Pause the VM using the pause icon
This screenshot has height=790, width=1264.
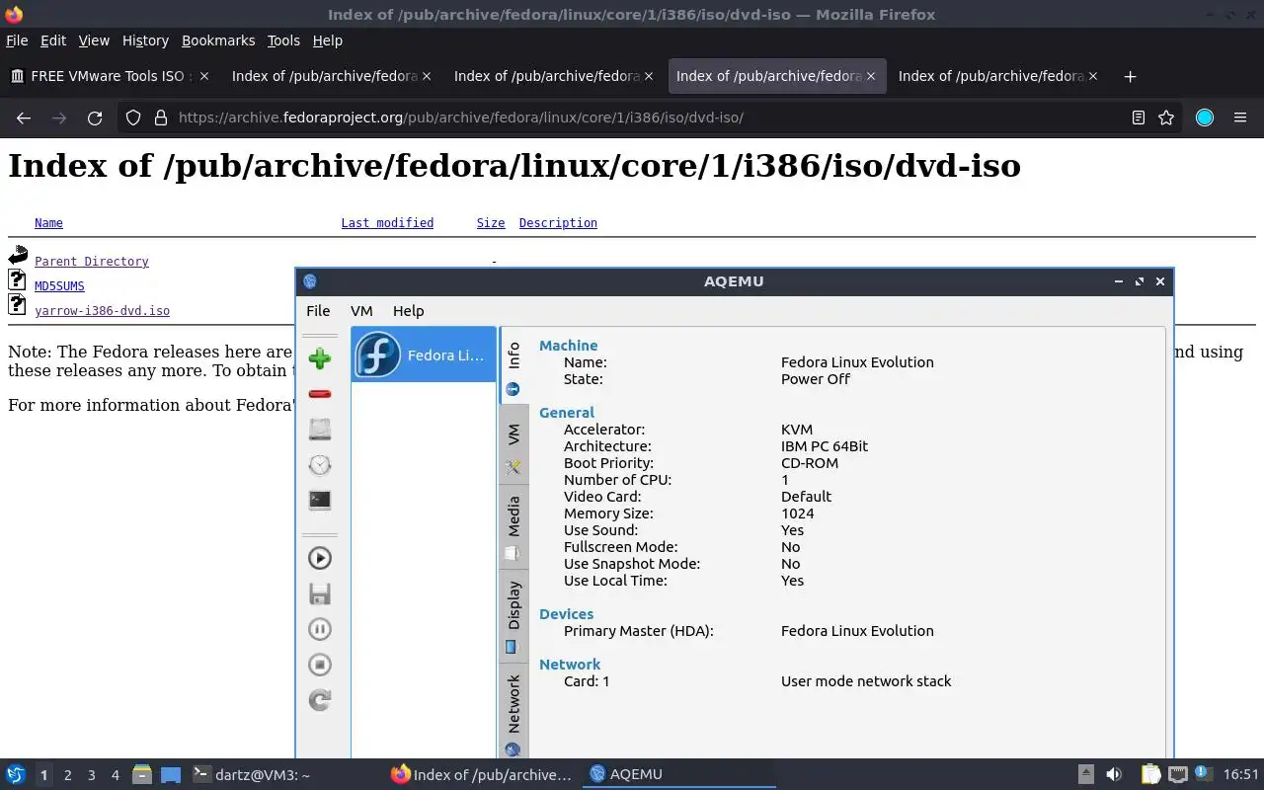(x=319, y=629)
